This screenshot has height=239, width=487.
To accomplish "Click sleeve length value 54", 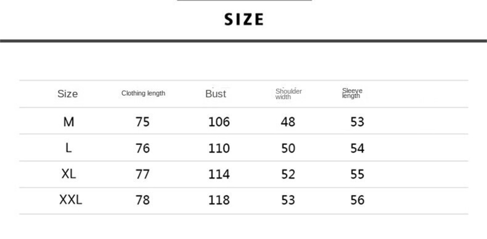I will [357, 148].
